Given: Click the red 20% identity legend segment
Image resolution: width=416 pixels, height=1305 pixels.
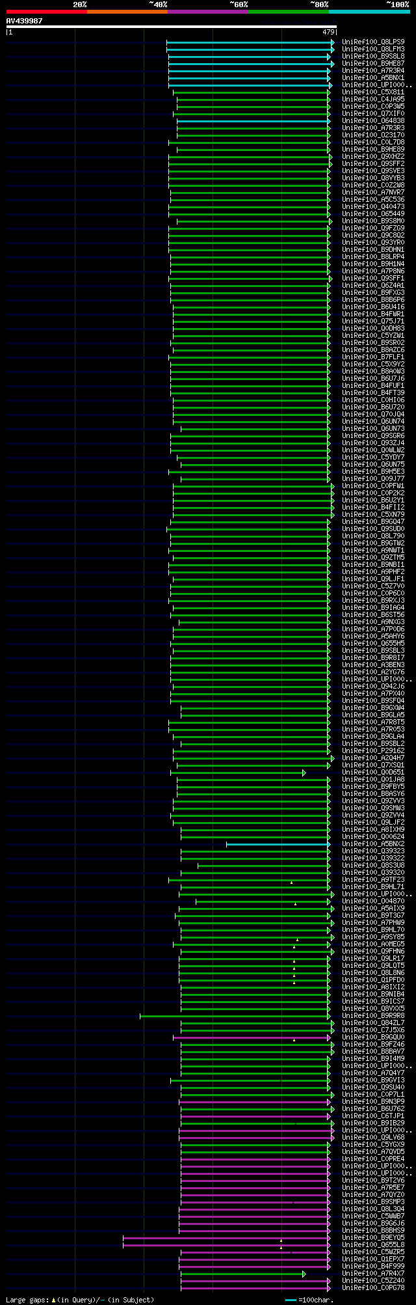Looking at the screenshot, I should click(47, 12).
